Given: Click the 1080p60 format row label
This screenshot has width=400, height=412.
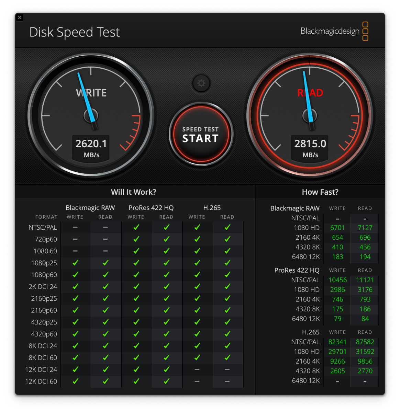Looking at the screenshot, I should click(x=44, y=275).
